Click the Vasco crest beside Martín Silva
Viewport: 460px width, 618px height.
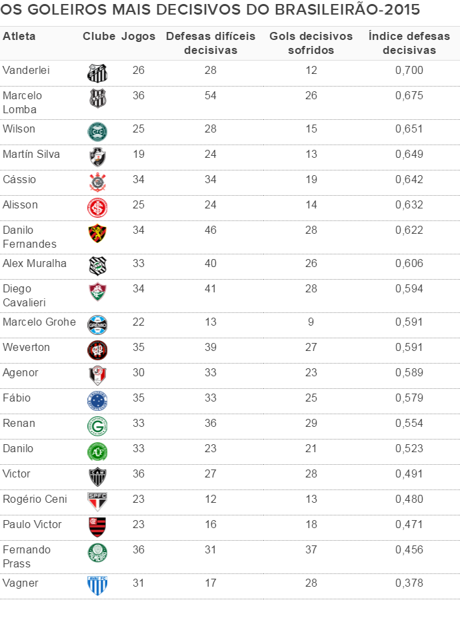[97, 157]
